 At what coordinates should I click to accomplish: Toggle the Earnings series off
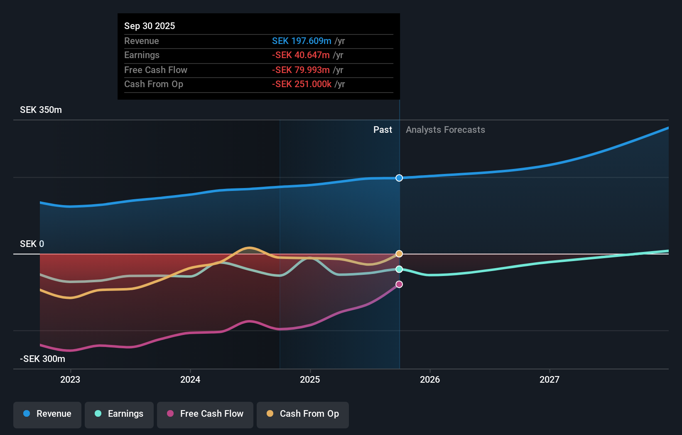coord(119,414)
